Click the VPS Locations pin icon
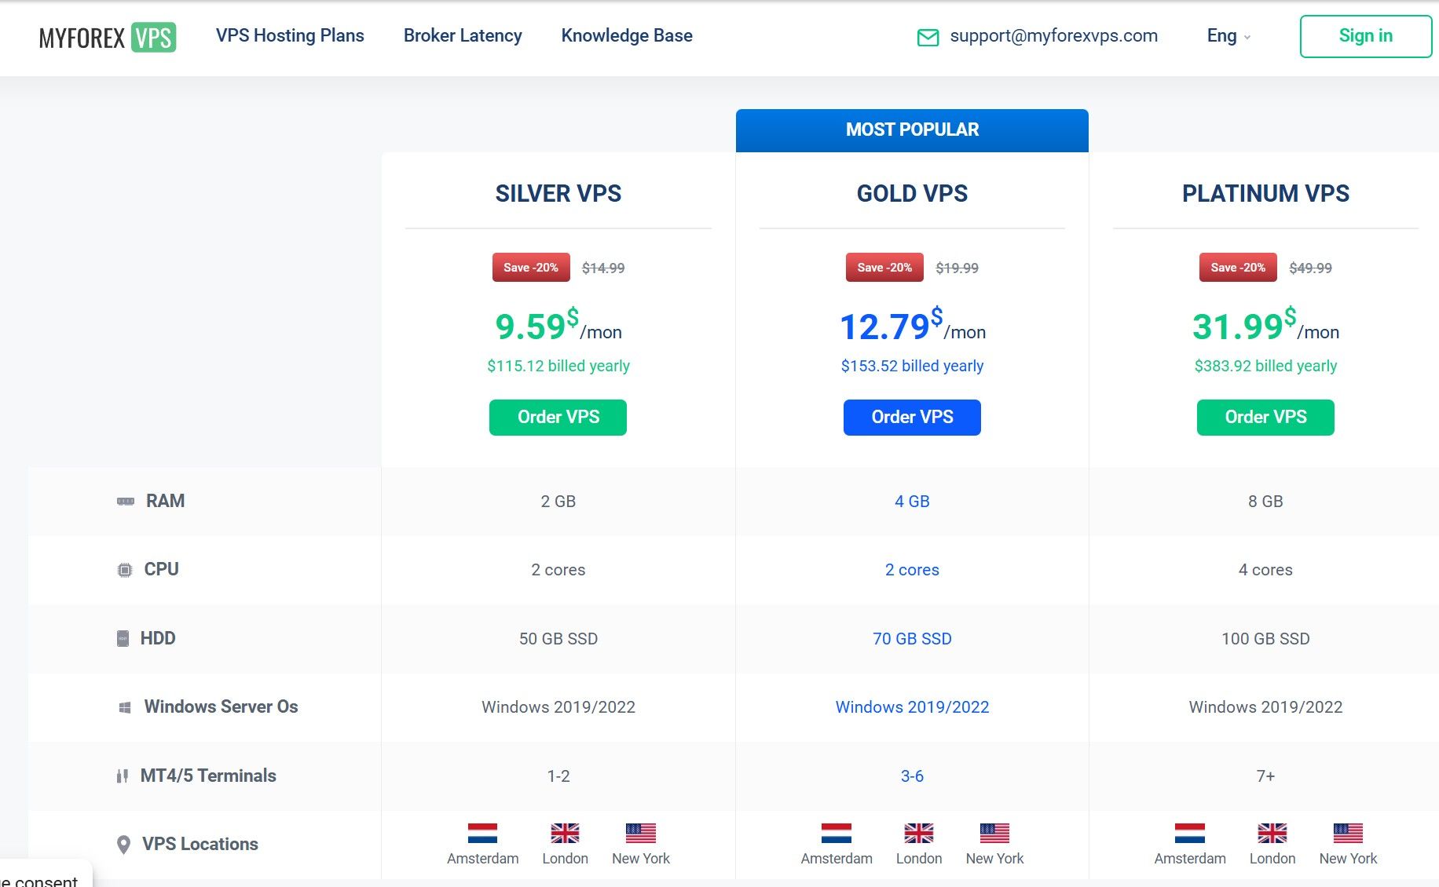The image size is (1439, 887). [x=123, y=845]
